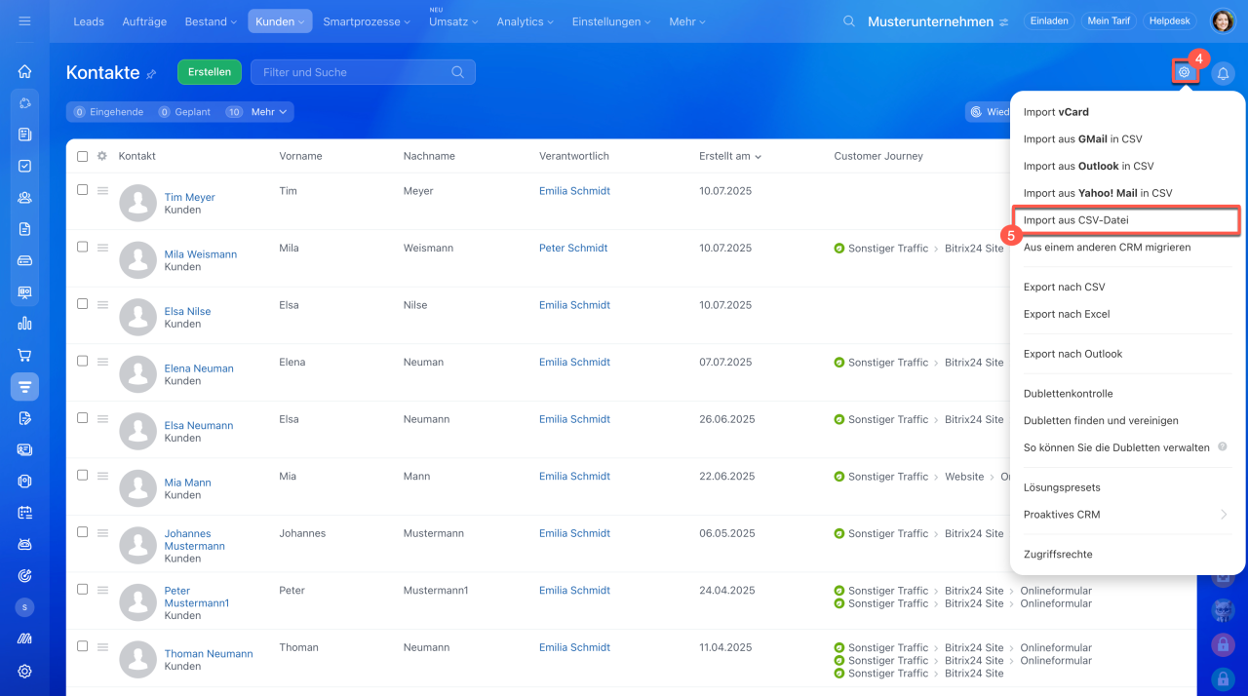Expand the top navigation Mehr dropdown
The height and width of the screenshot is (696, 1248).
click(x=687, y=21)
